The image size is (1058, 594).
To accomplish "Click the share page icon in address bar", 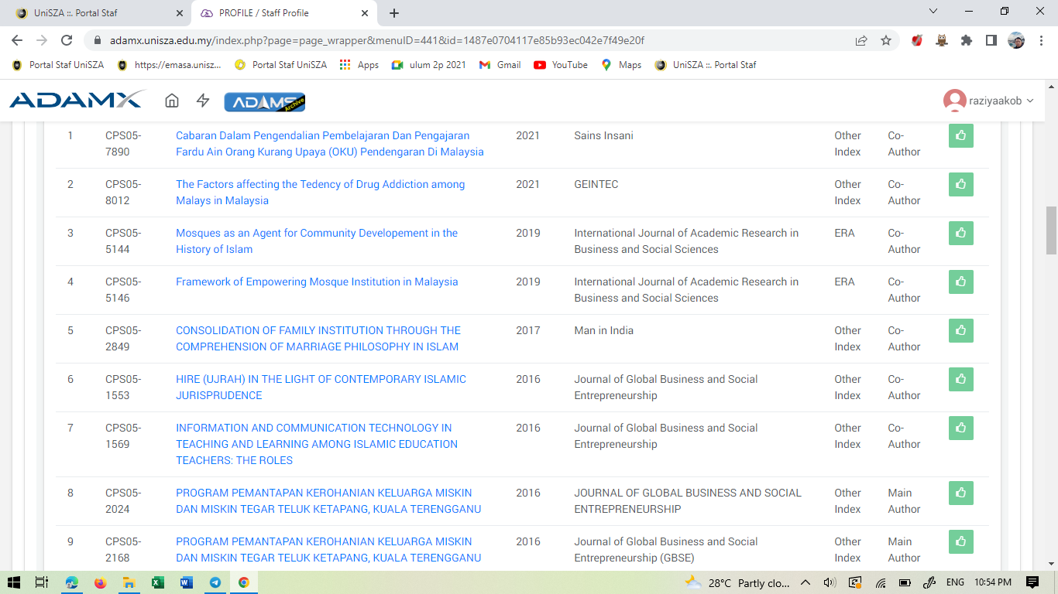I will point(861,40).
